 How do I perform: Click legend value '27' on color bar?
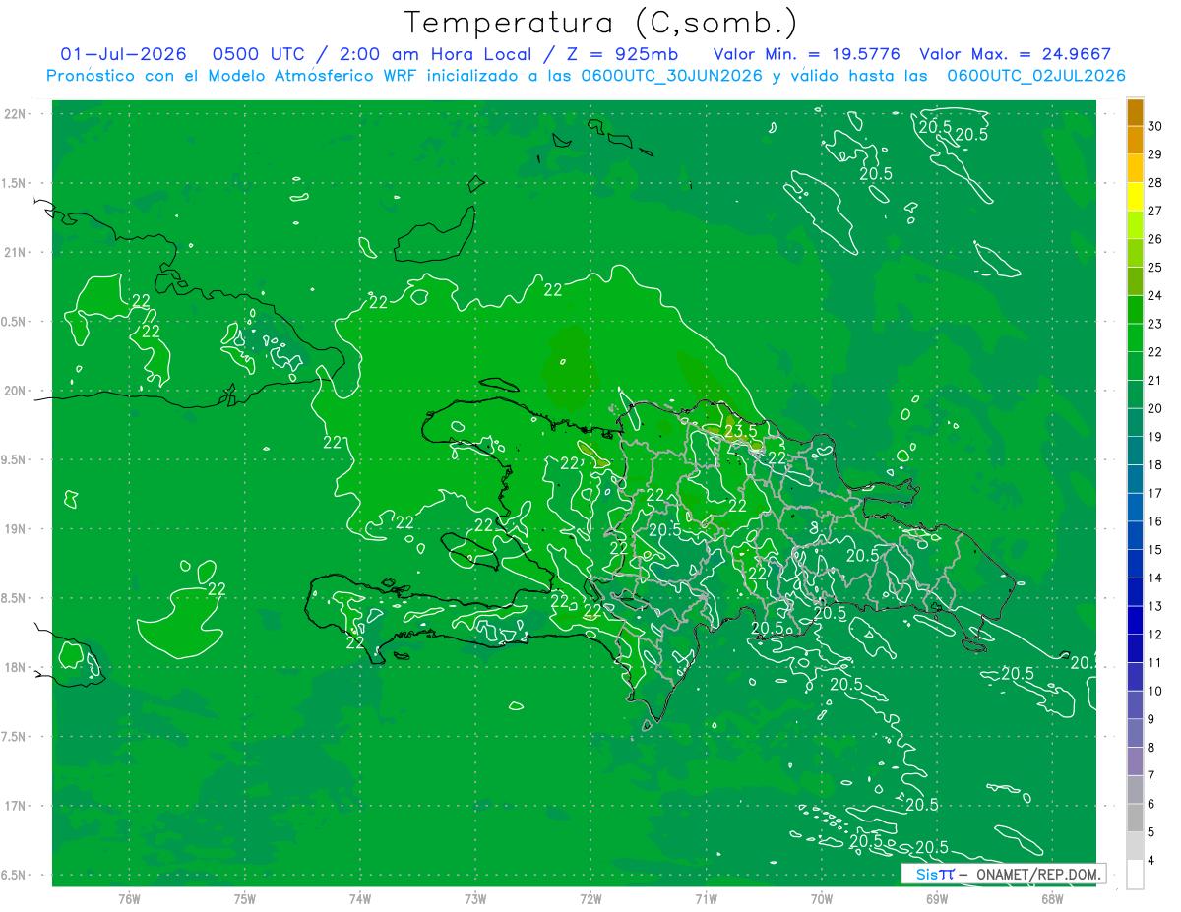pyautogui.click(x=1155, y=211)
